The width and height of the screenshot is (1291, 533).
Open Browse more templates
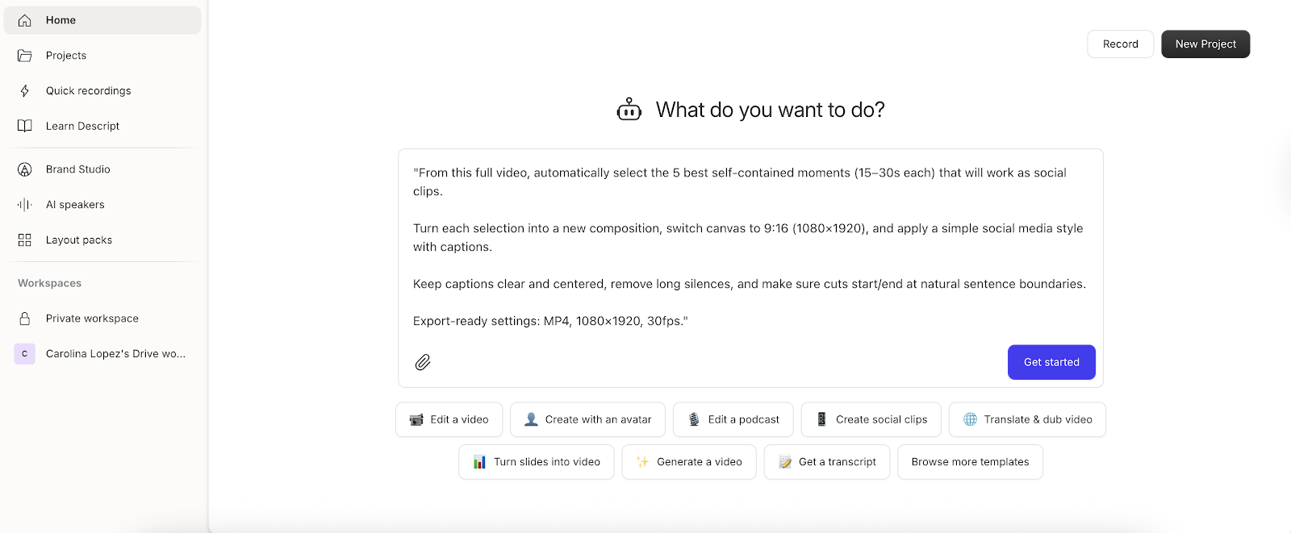point(970,462)
